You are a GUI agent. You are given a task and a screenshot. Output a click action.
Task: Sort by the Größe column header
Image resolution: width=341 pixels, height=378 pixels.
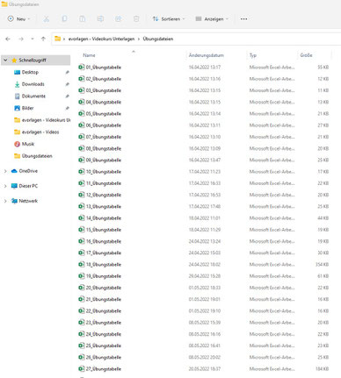pos(306,55)
